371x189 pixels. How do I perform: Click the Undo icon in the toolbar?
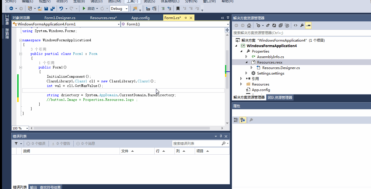tap(62, 8)
